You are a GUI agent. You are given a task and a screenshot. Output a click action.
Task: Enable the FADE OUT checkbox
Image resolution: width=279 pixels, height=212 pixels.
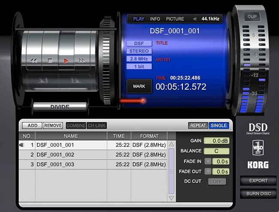[208, 171]
